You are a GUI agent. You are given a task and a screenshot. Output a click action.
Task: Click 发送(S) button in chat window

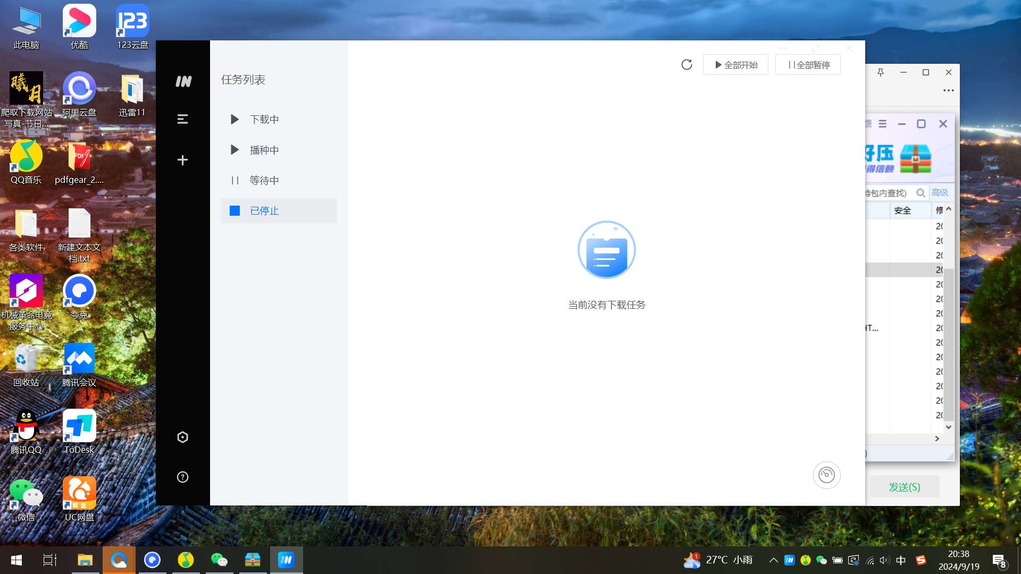coord(904,487)
